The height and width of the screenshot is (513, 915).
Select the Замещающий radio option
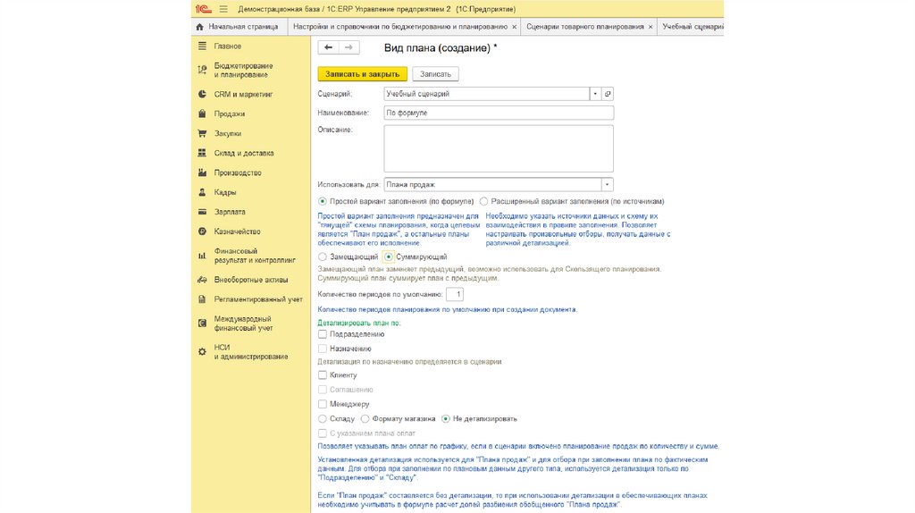point(323,256)
